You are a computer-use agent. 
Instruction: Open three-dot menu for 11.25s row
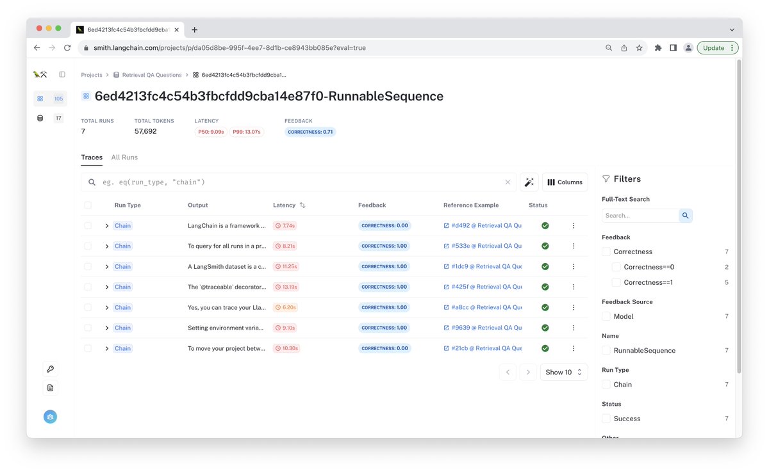pos(574,267)
